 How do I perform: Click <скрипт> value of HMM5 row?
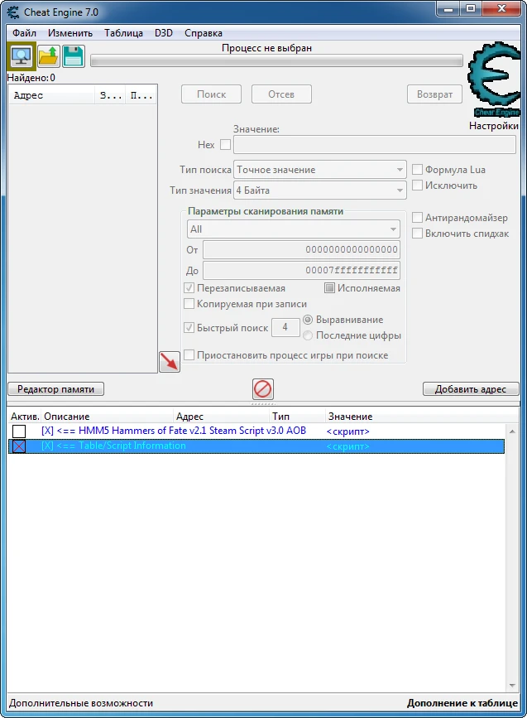[347, 431]
